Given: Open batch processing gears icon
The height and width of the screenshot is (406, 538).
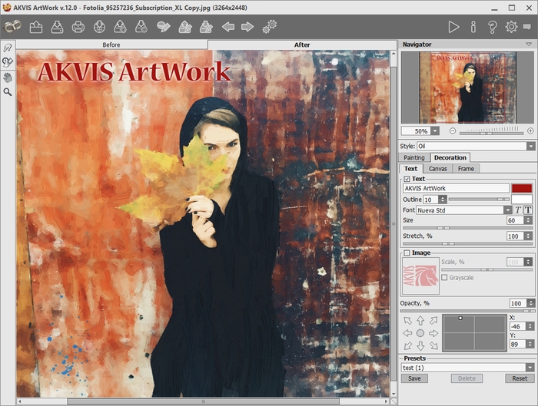Looking at the screenshot, I should tap(270, 26).
